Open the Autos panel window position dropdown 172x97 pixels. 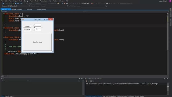[x=80, y=79]
